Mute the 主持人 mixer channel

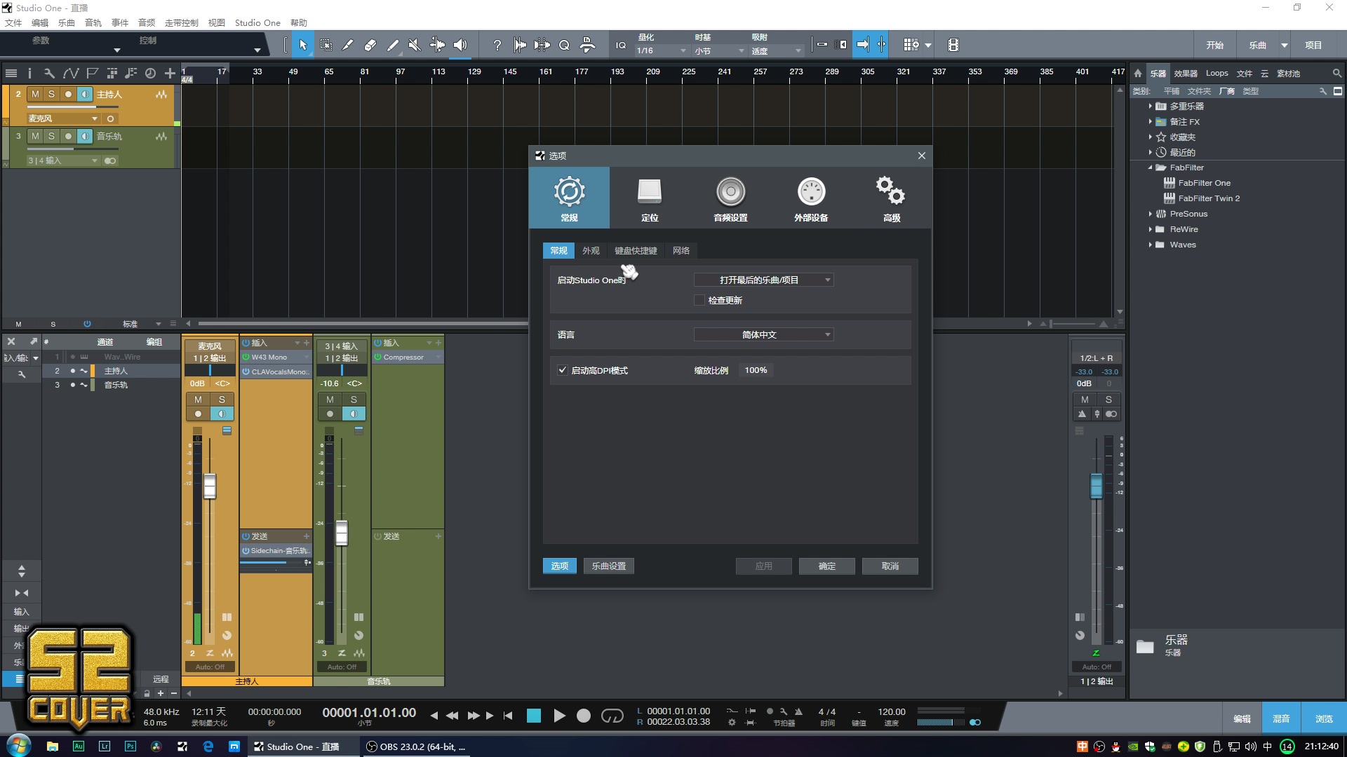(199, 400)
